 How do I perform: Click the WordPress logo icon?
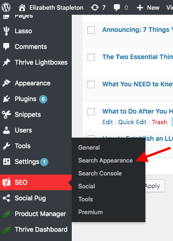(6, 7)
